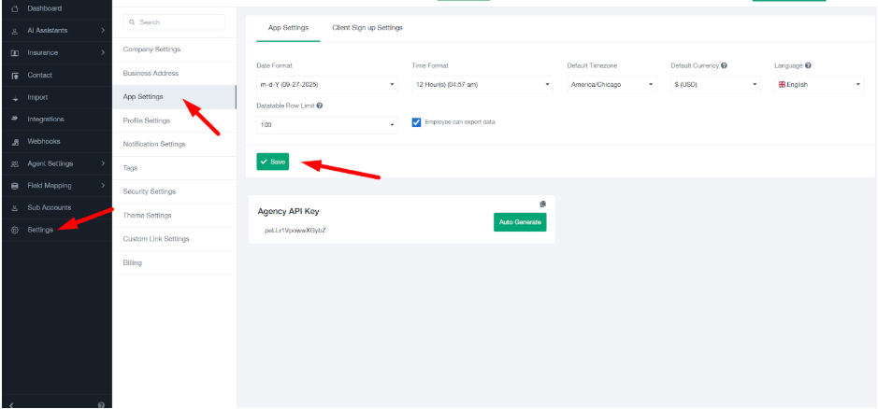Copy the Agency API Key with the copy icon
This screenshot has width=878, height=409.
click(x=542, y=204)
